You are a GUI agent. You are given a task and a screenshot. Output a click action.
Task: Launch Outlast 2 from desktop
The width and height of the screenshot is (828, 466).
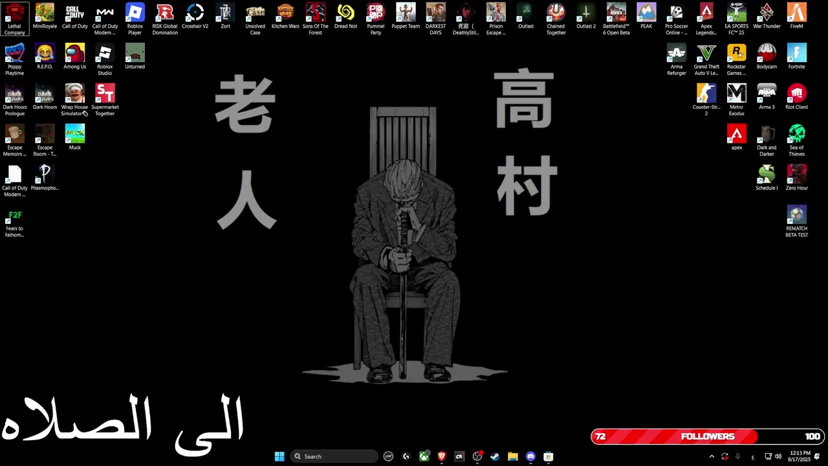(x=586, y=17)
